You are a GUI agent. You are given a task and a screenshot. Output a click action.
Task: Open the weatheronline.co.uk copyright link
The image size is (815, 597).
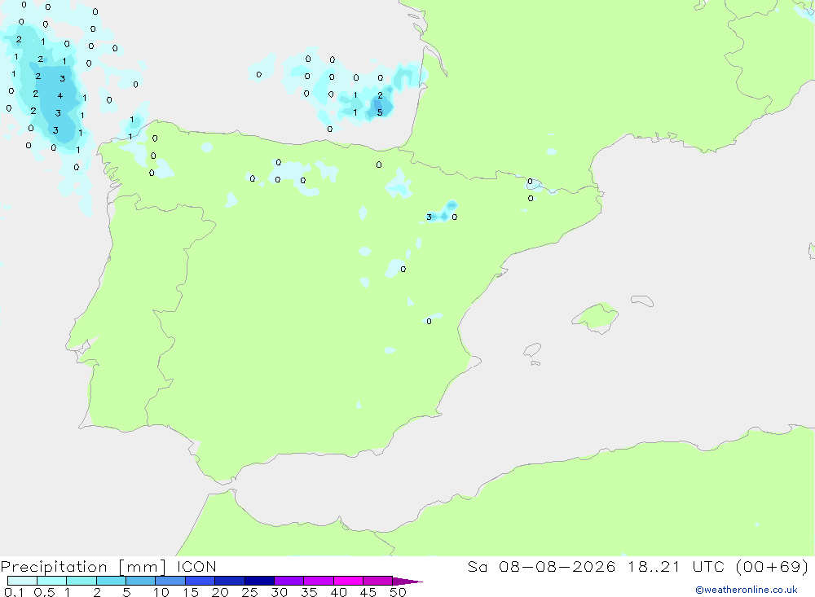(x=747, y=590)
